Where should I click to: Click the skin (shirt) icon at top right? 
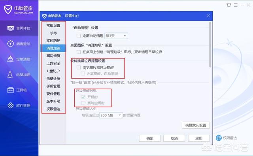228,5
